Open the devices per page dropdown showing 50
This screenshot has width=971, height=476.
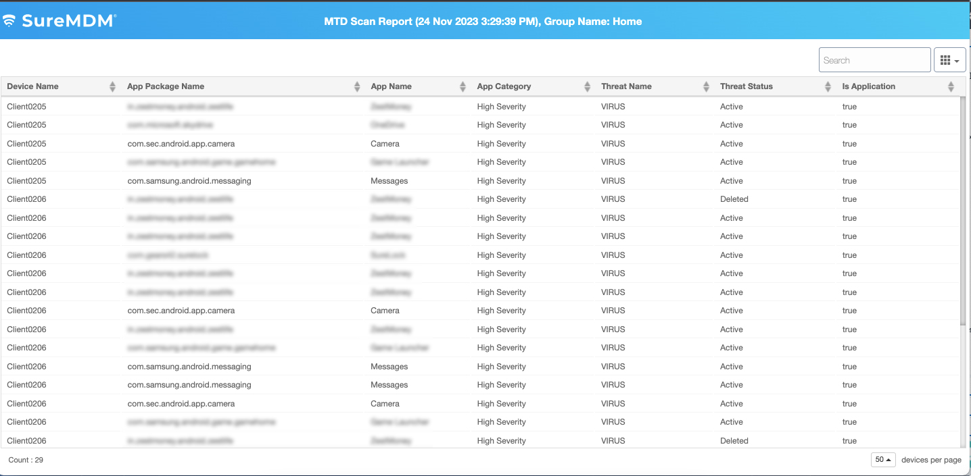pyautogui.click(x=882, y=459)
